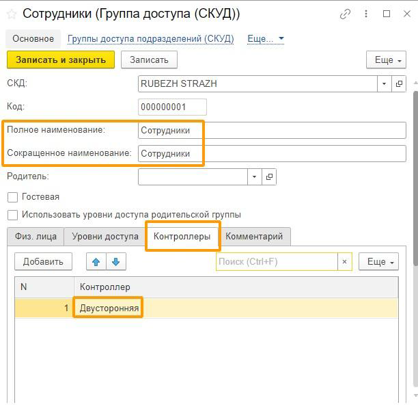Click the Полное наименование input field
Image resolution: width=418 pixels, height=407 pixels.
(x=270, y=130)
